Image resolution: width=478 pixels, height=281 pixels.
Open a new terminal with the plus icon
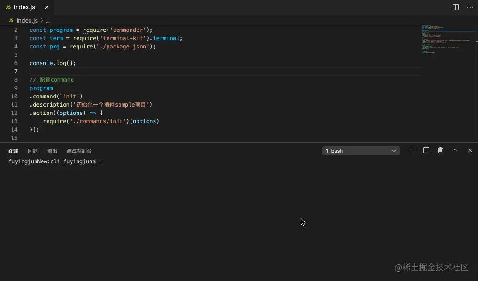[x=411, y=150]
